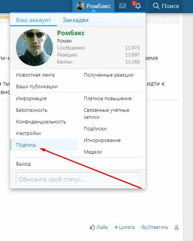Click the Обновить свой статус field
Viewport: 193px width, 241px height.
pyautogui.click(x=78, y=179)
